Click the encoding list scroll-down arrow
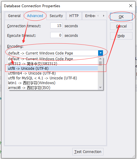This screenshot has width=137, height=159. pyautogui.click(x=101, y=87)
